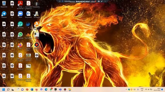Open History Grade 7 PDF file

point(28,47)
